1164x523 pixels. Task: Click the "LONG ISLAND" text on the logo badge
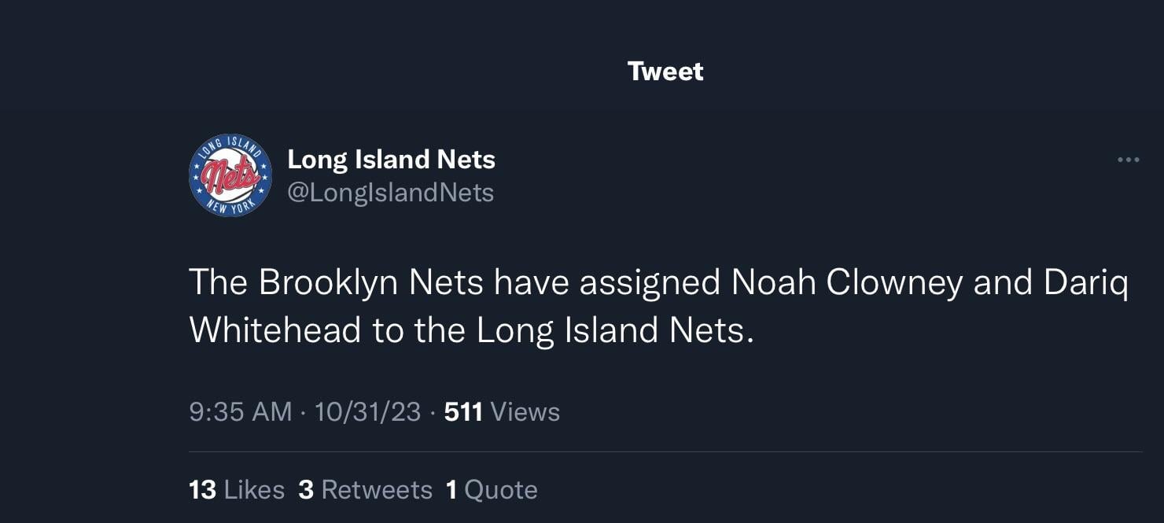pyautogui.click(x=229, y=146)
